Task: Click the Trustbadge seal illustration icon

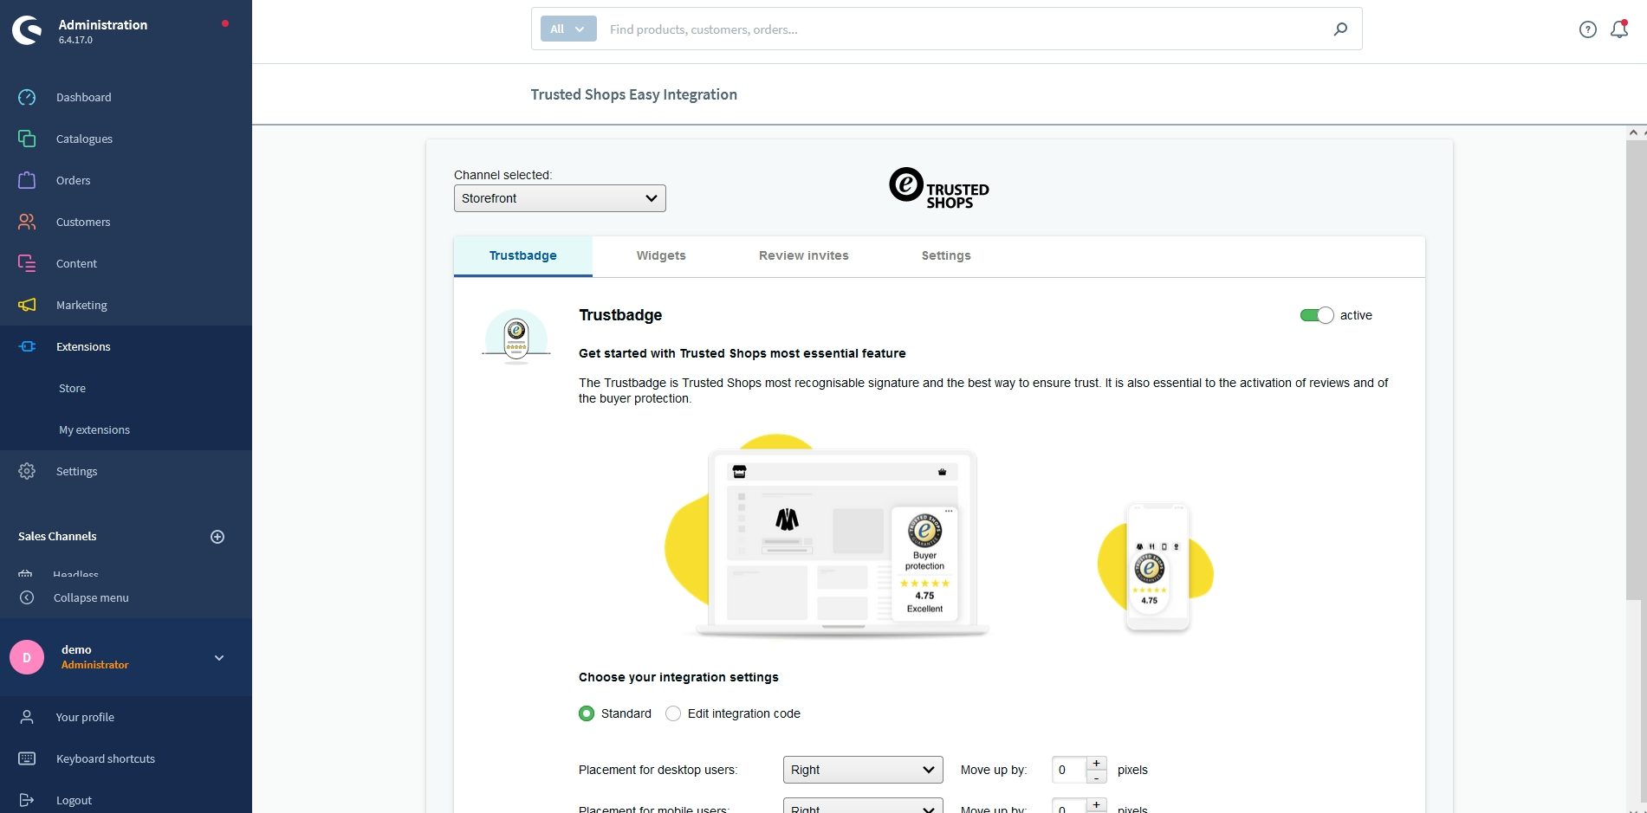Action: (516, 337)
